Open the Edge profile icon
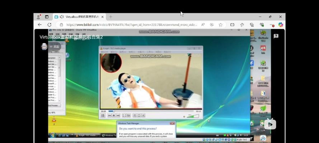The image size is (319, 143). 38,17
